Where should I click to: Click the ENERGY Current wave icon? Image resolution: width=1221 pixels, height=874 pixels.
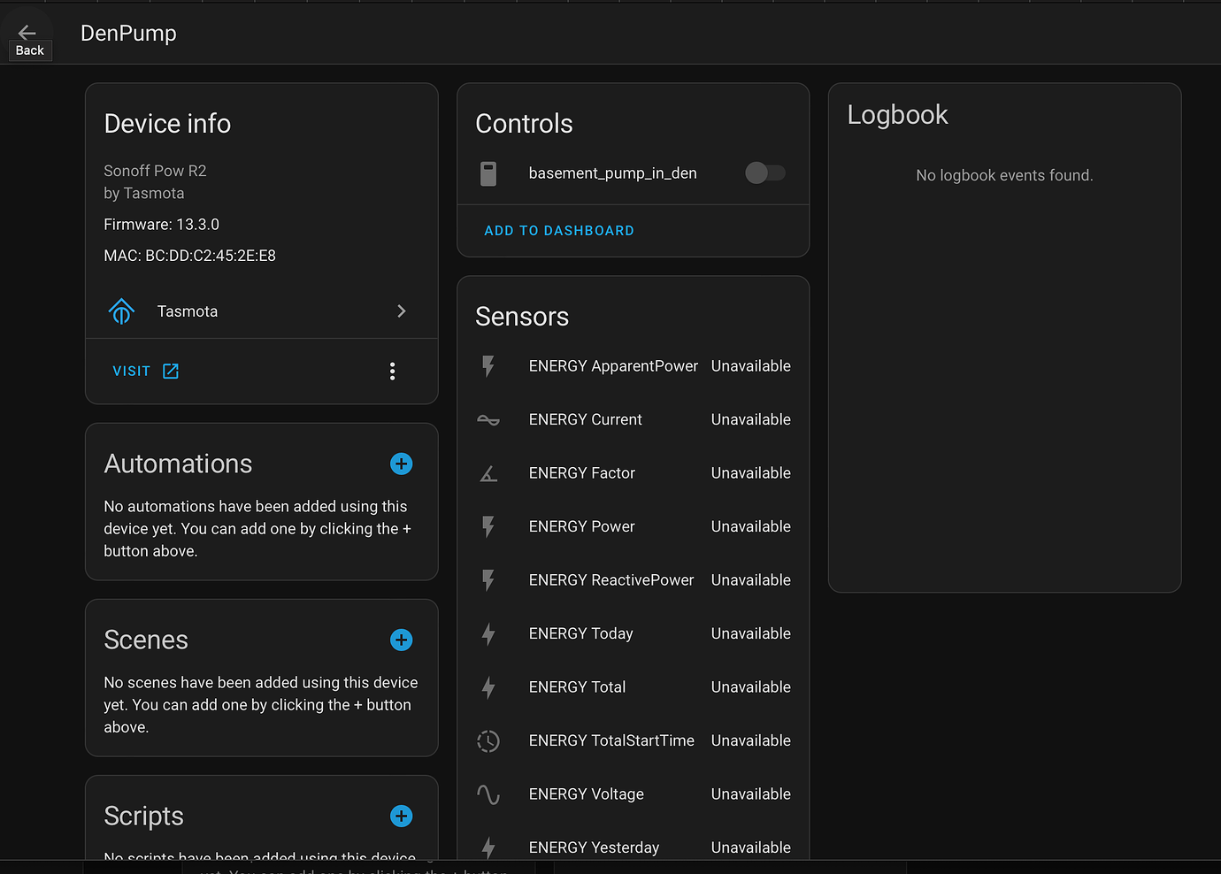[488, 420]
